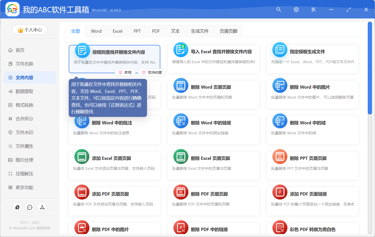Switch to the PDF tab
Screen dimensions: 375x237
(156, 31)
